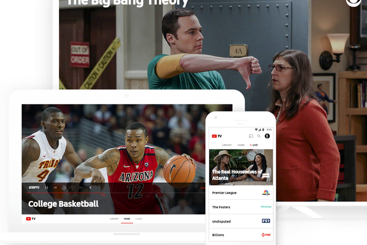Screen dimensions: 367x245
Task: Switch to Library tab on phone
Action: pyautogui.click(x=227, y=145)
